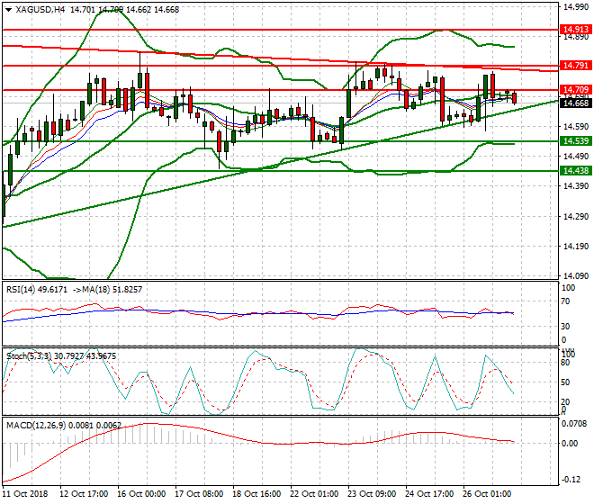
Task: Select the 14.438 green support label
Action: [575, 171]
